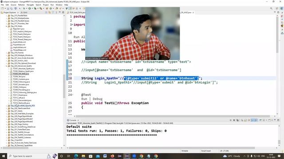Toggle Word Wrap in the Console toolbar

(249, 120)
